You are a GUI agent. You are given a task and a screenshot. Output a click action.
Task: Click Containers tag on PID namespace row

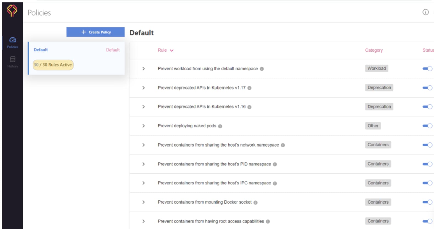378,164
